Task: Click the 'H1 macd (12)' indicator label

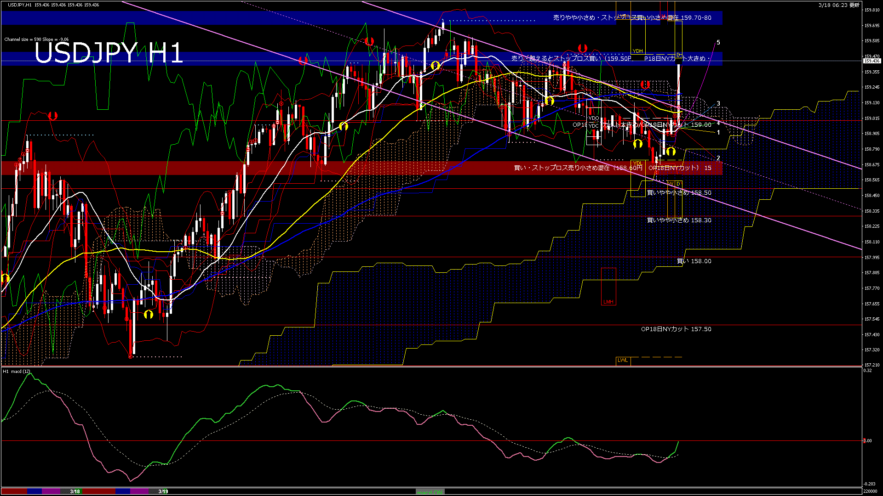Action: pyautogui.click(x=17, y=371)
